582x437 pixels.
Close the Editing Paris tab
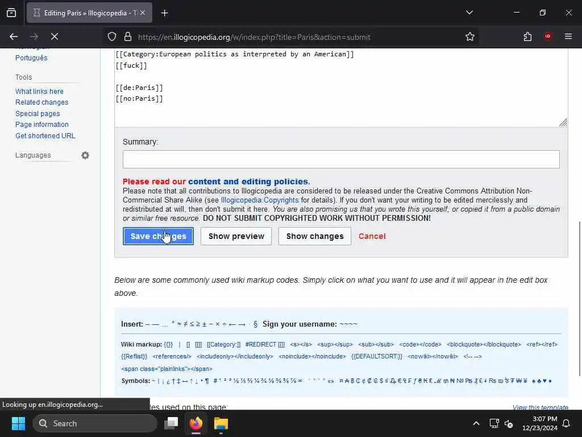143,13
